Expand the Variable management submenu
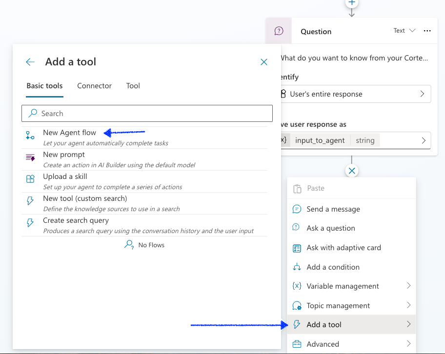Viewport: 445px width, 354px height. (x=408, y=286)
